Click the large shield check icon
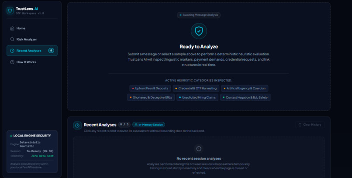This screenshot has width=352, height=178. click(x=199, y=31)
